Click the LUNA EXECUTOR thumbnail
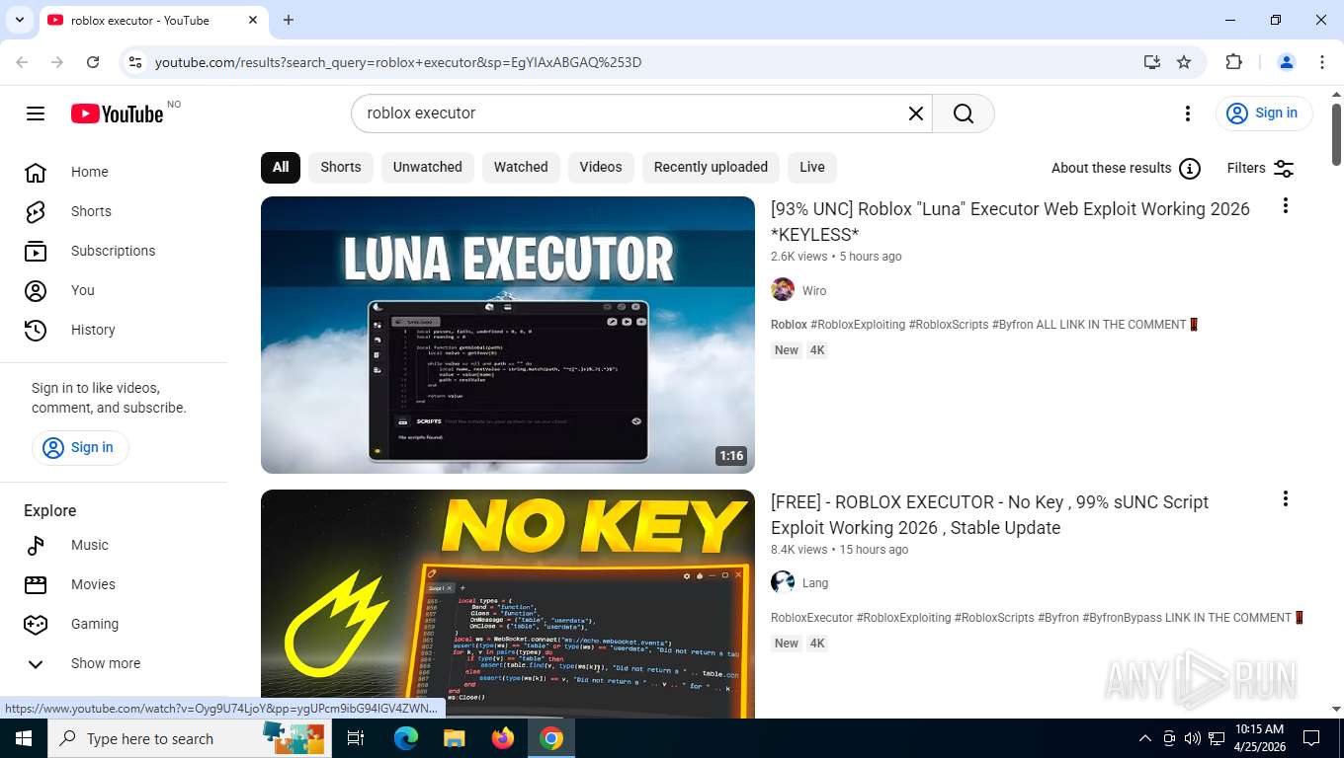Screen dimensions: 1344x758 pos(508,335)
